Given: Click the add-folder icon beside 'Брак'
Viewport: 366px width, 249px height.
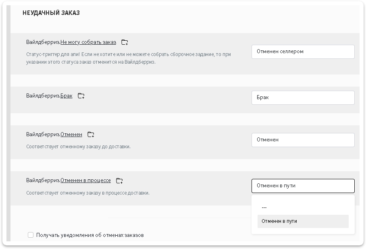Looking at the screenshot, I should pos(81,96).
